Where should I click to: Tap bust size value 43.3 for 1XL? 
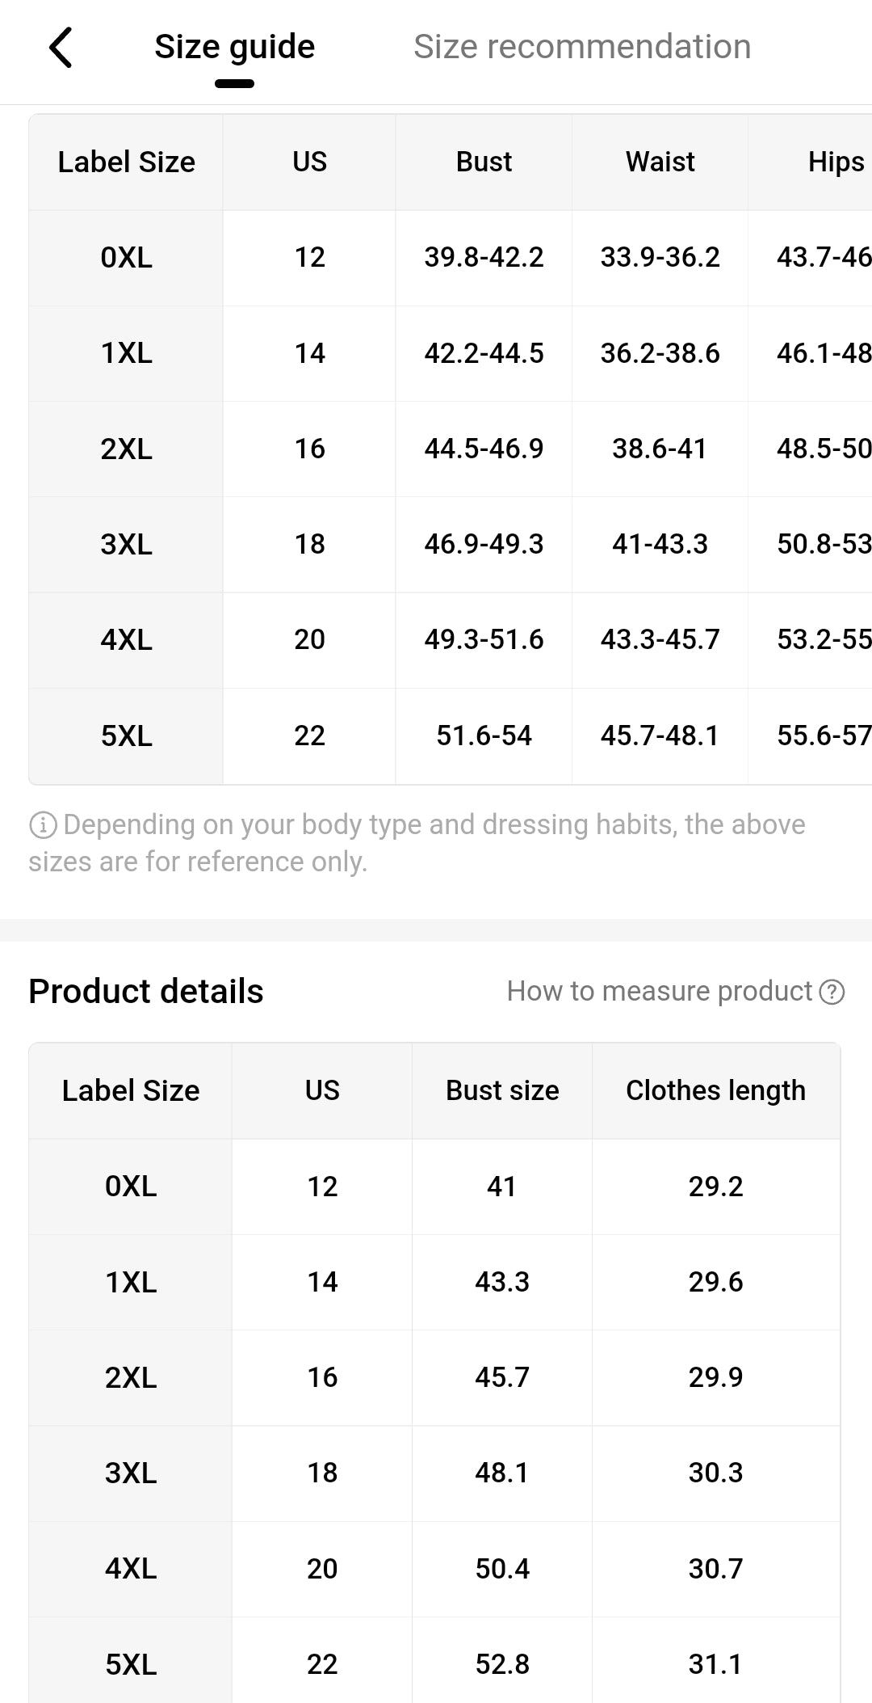502,1282
